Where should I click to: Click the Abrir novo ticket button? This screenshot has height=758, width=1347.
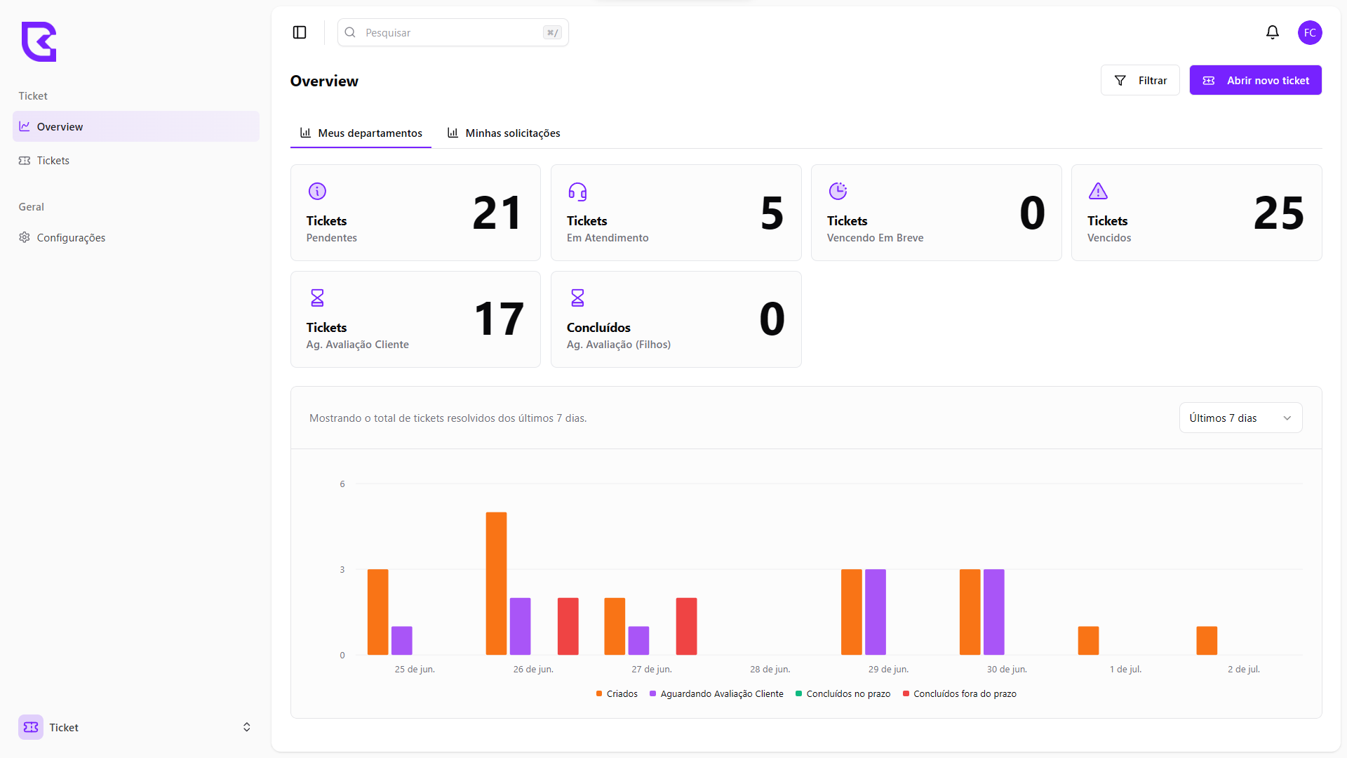click(1255, 80)
